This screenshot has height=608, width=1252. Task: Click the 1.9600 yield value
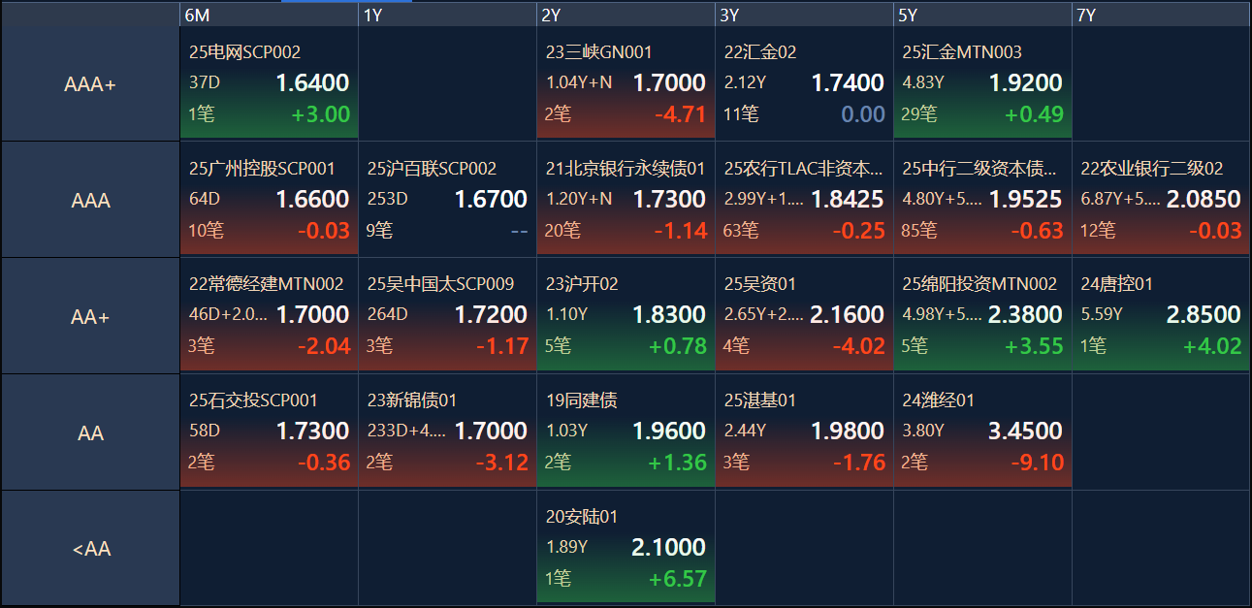pos(669,432)
